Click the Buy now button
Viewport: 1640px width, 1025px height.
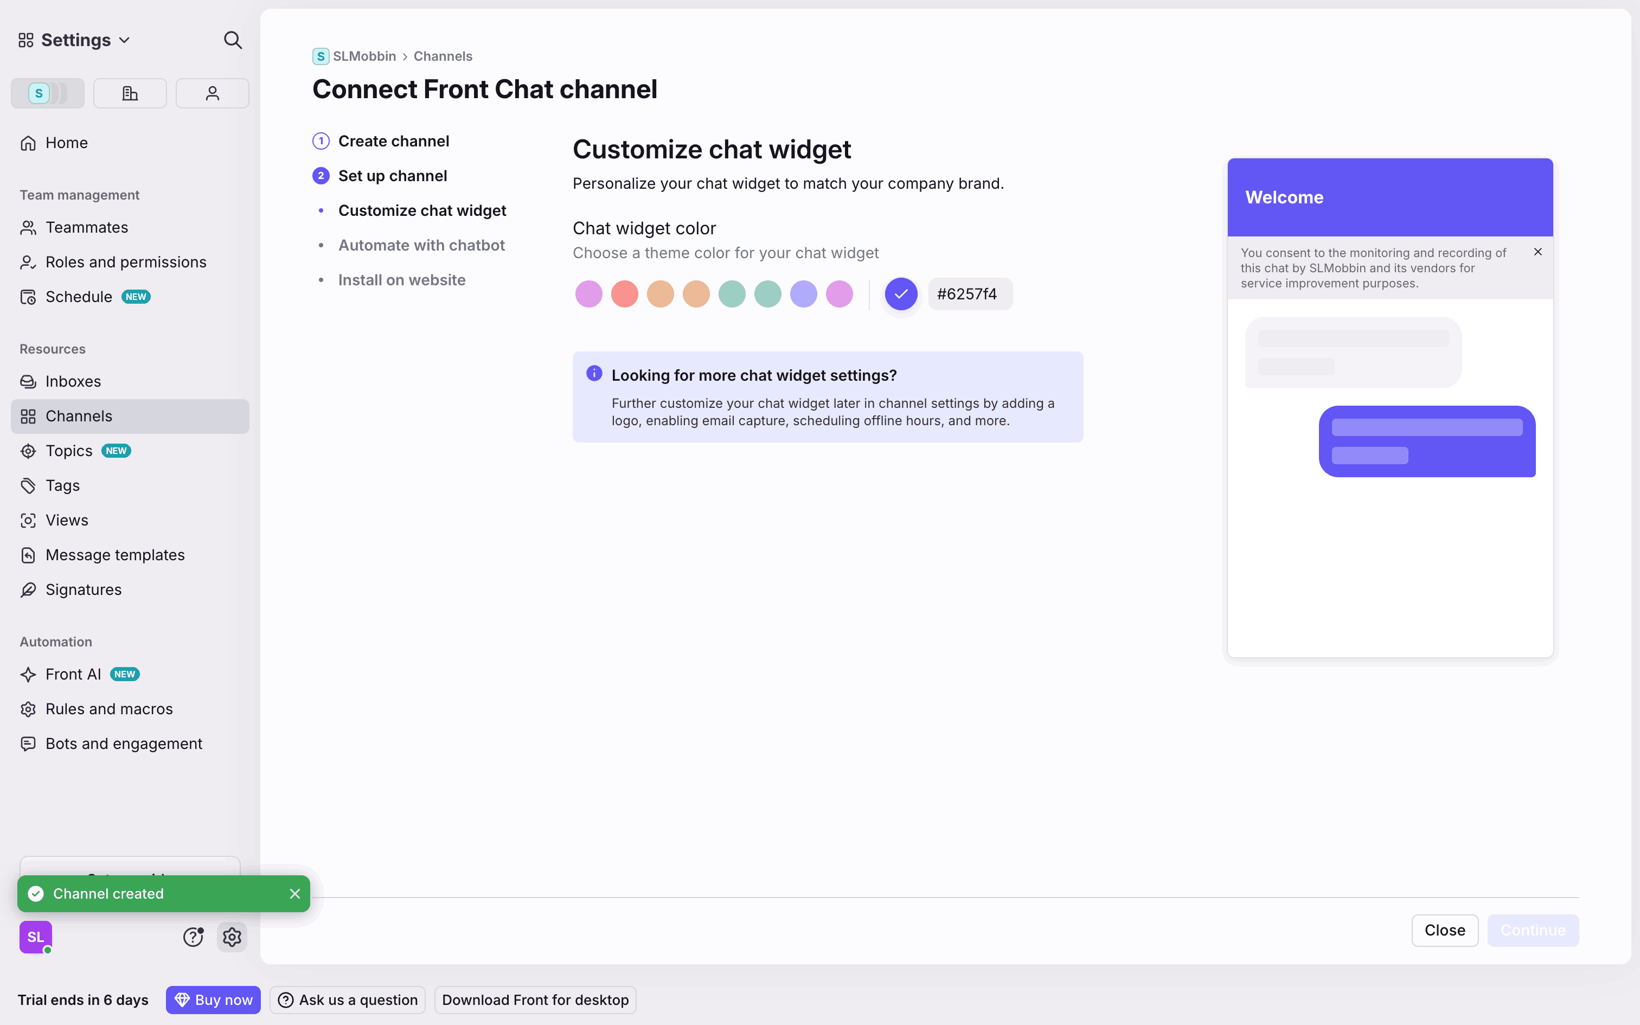pyautogui.click(x=213, y=1000)
